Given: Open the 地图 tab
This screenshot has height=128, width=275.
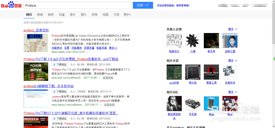Looking at the screenshot, I should (105, 15).
